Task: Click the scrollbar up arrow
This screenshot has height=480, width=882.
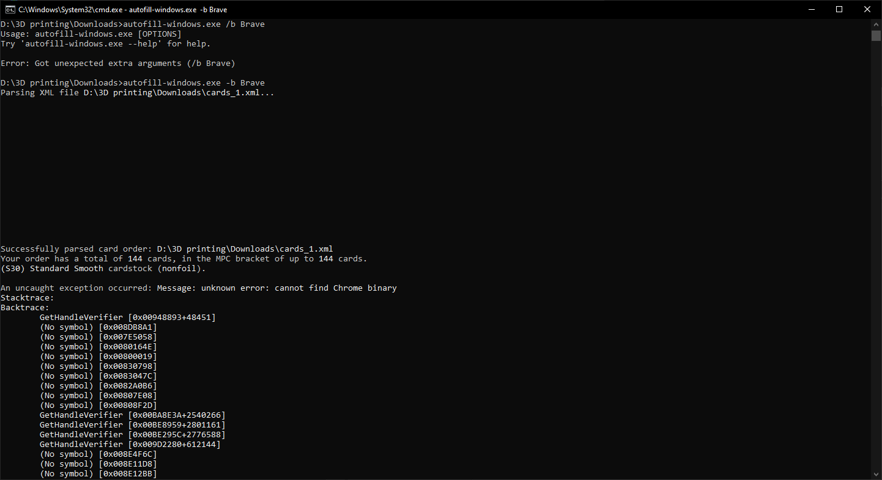Action: click(877, 23)
